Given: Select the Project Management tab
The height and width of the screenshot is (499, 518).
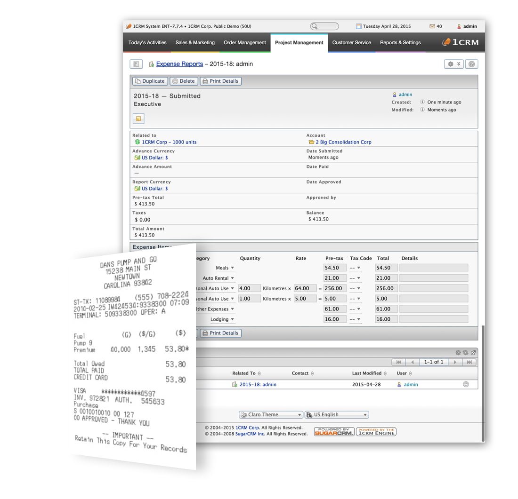Looking at the screenshot, I should pos(299,43).
